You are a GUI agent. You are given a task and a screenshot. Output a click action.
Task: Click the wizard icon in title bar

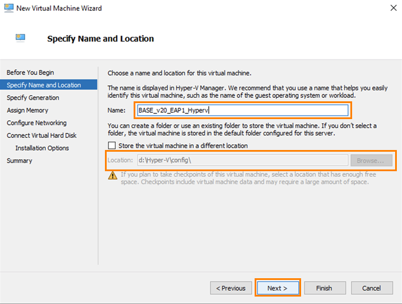coord(7,8)
